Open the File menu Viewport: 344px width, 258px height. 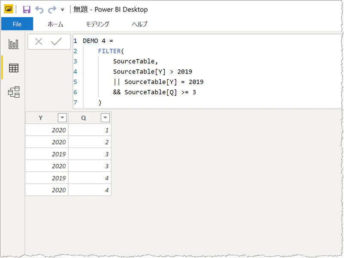coord(17,24)
